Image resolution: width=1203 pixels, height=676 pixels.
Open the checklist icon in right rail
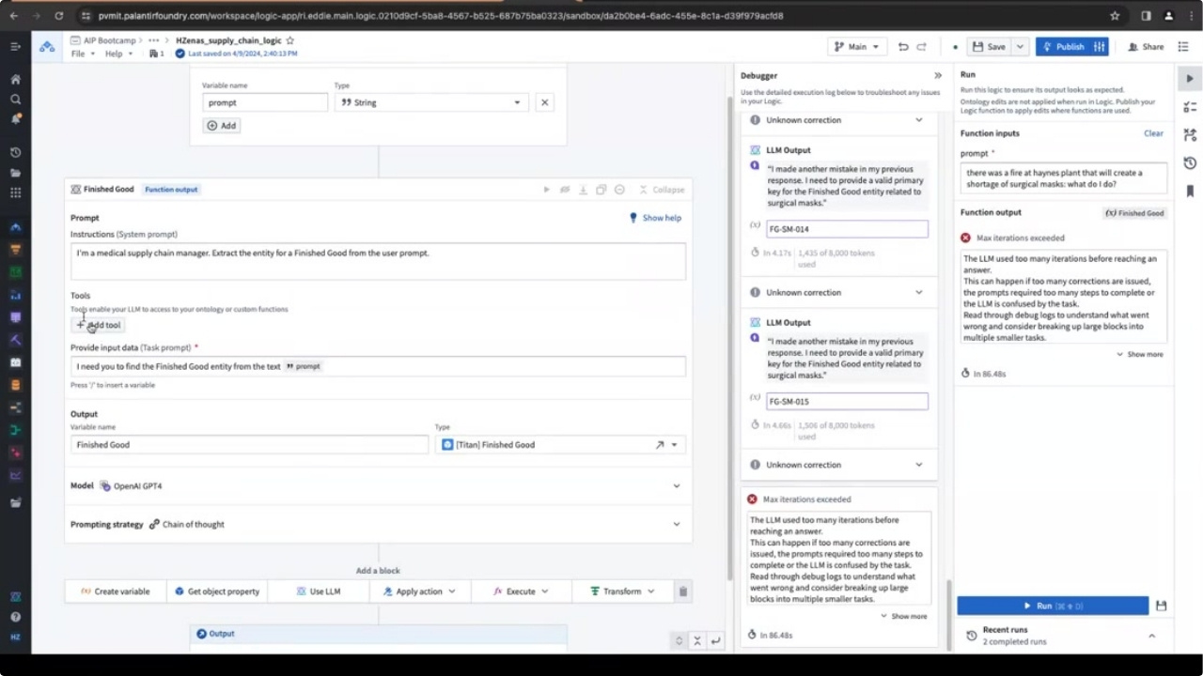(x=1190, y=107)
